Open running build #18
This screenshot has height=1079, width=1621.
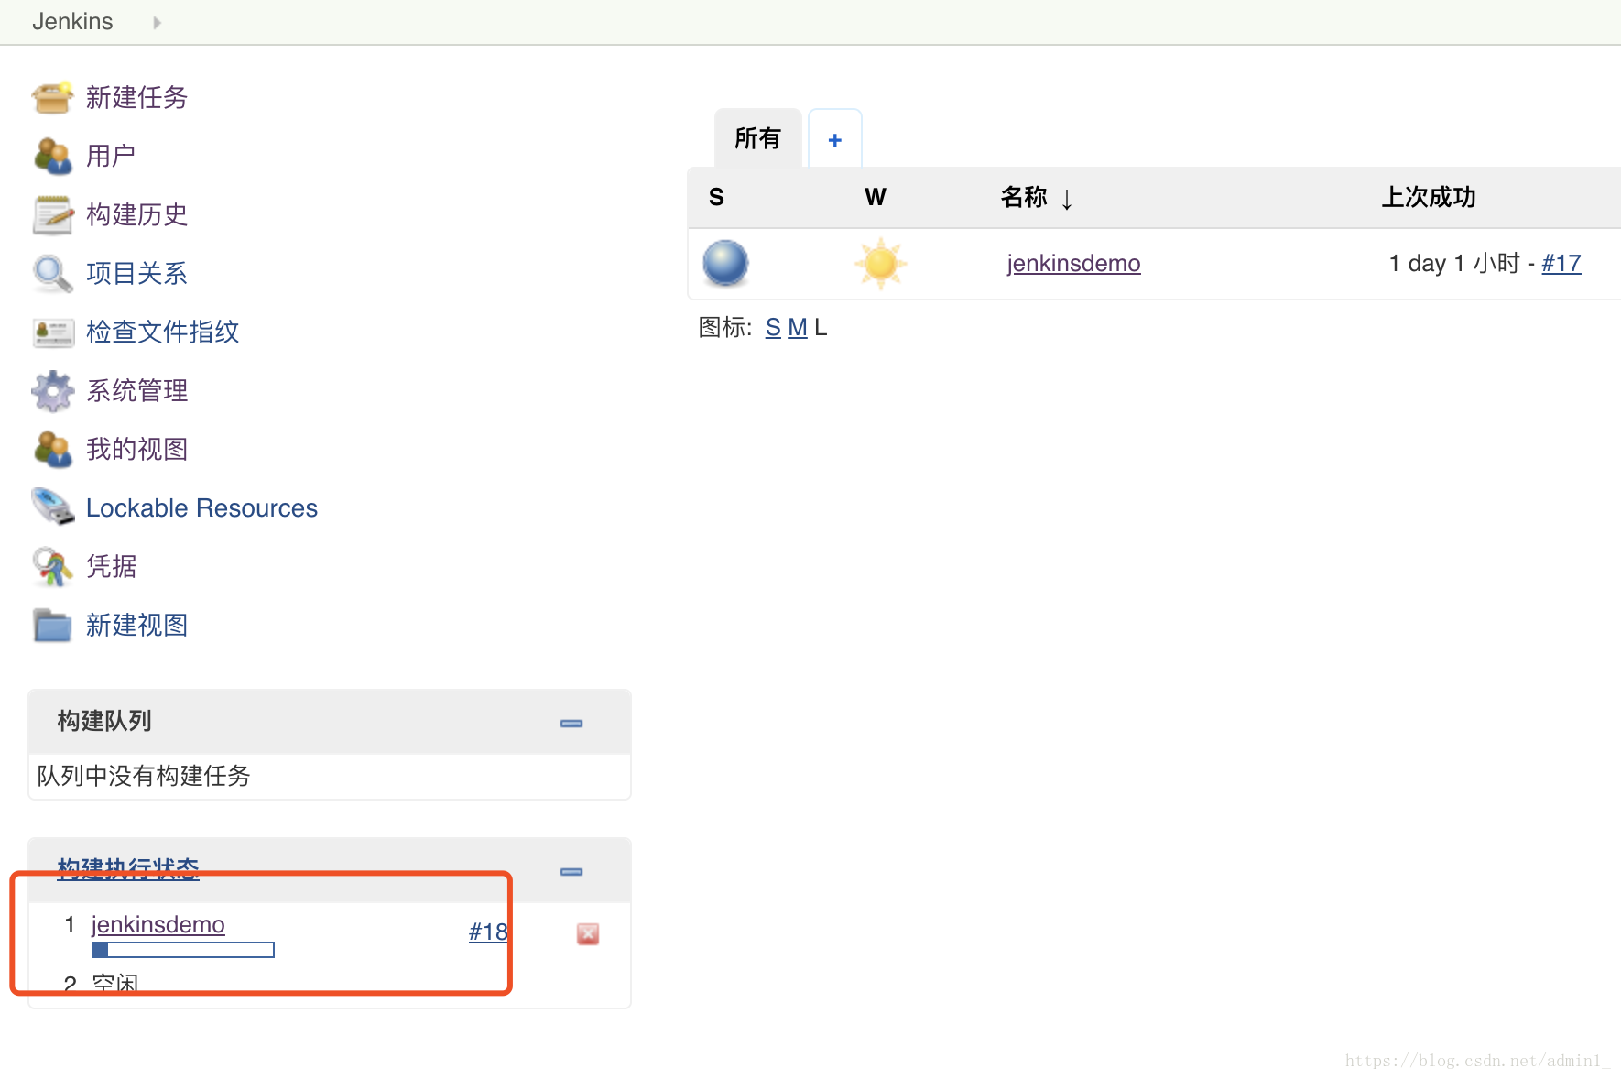tap(488, 932)
